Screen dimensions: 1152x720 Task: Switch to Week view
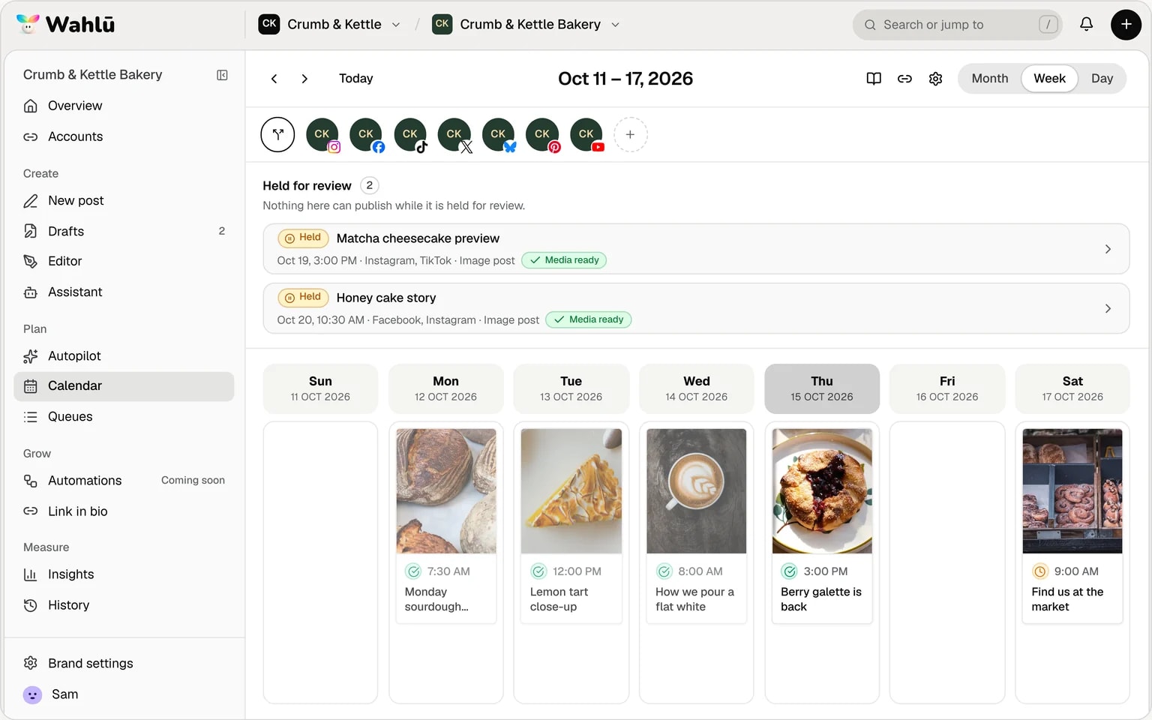point(1049,79)
